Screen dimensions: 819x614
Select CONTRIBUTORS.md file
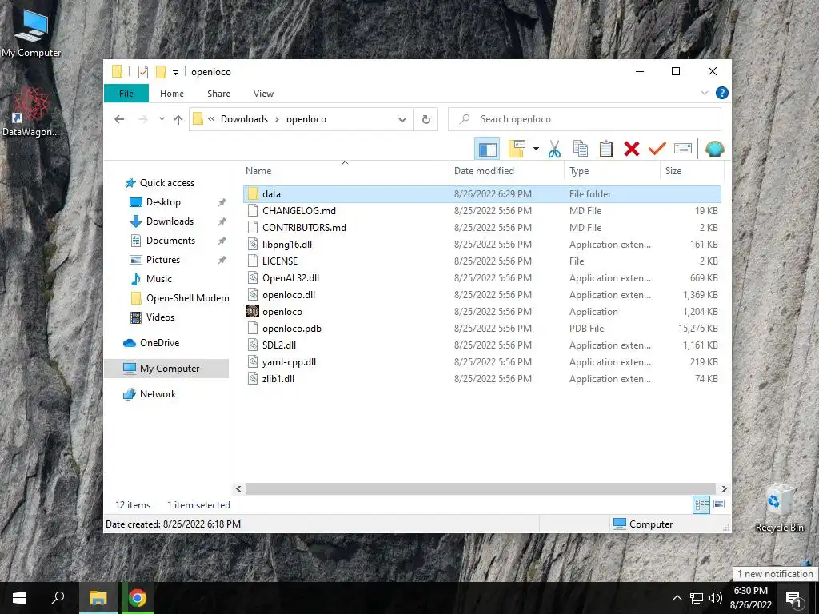482,228
